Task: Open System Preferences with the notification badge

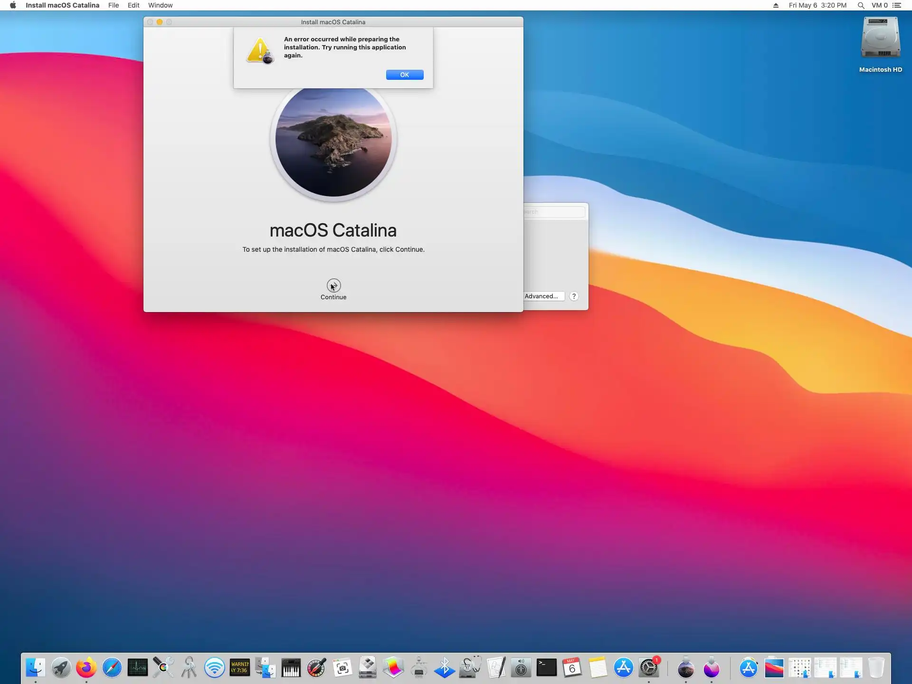Action: point(649,668)
